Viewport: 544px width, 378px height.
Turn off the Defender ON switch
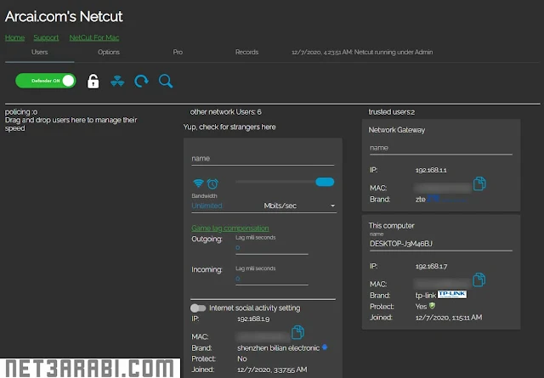[45, 81]
